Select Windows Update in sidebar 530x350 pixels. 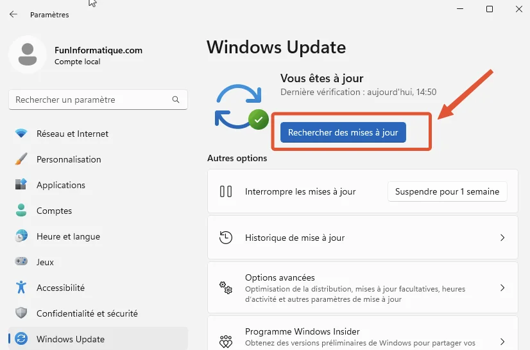tap(98, 338)
